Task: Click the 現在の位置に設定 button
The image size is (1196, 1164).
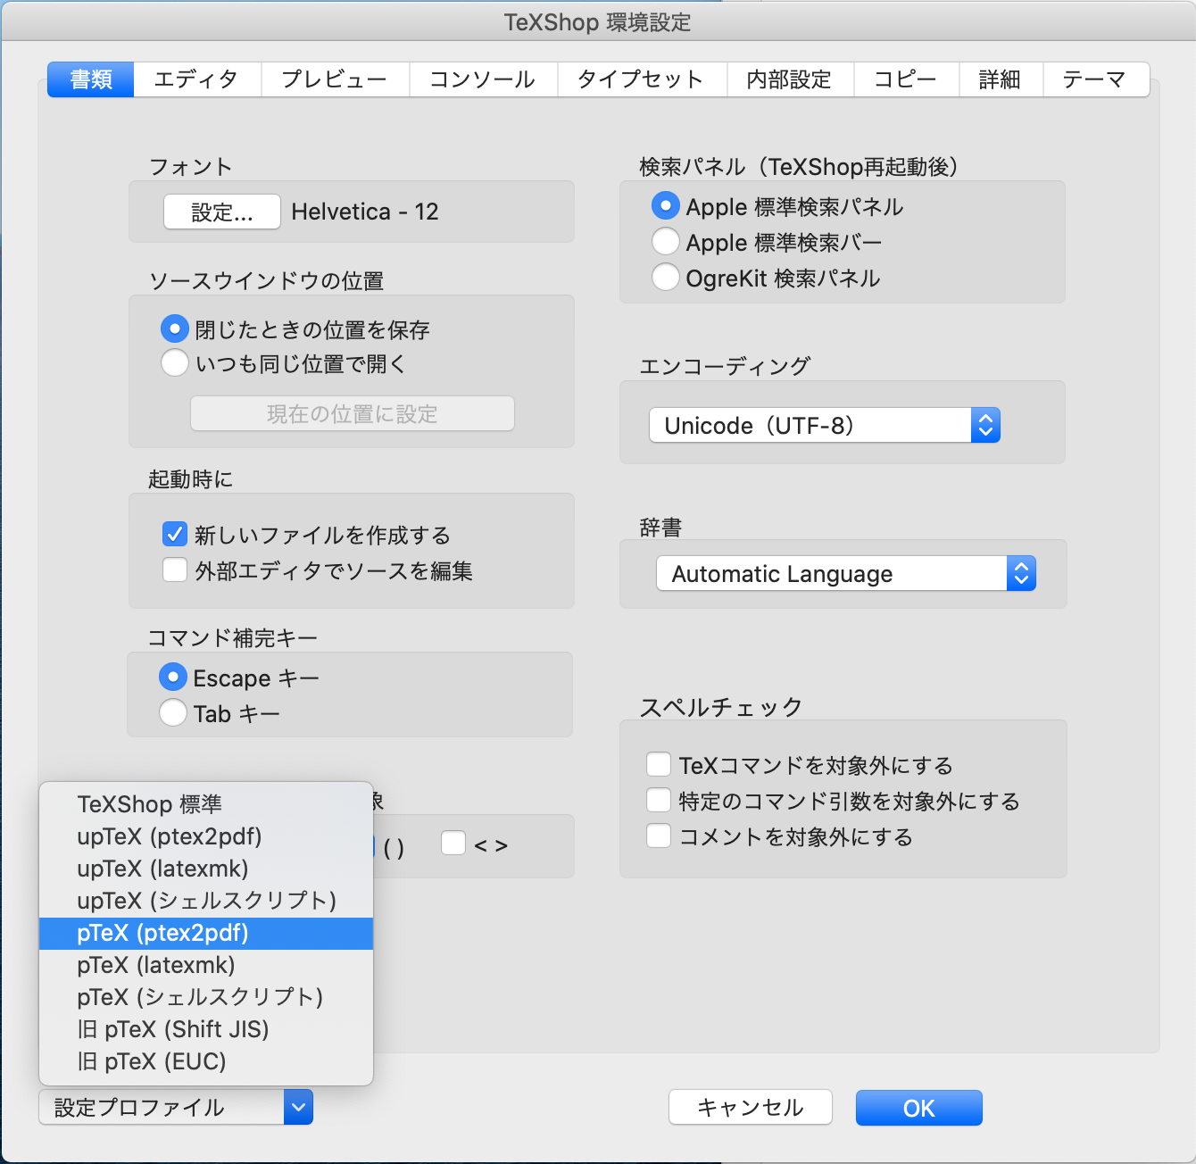Action: (x=353, y=414)
